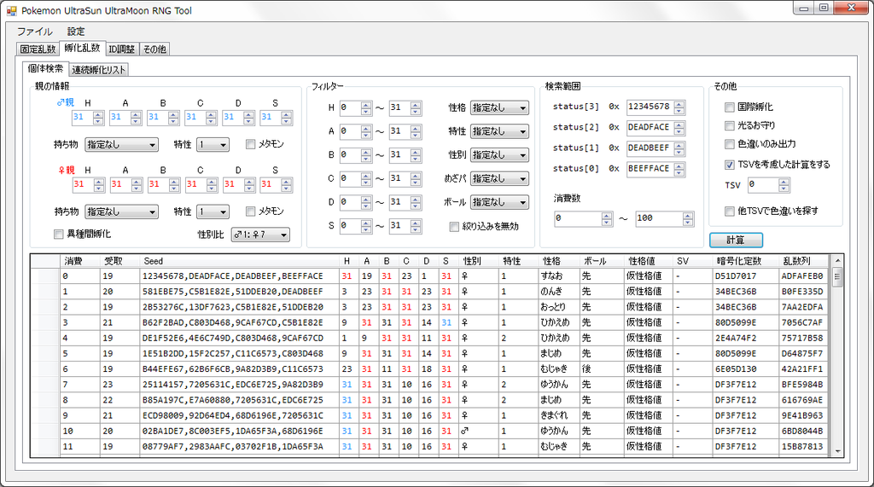Click 性格 cell おっとり
This screenshot has width=874, height=487.
click(x=559, y=307)
